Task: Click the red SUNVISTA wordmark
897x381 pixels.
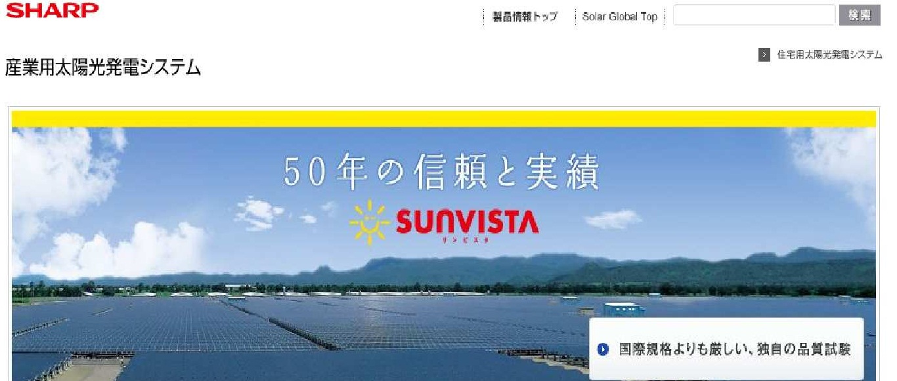Action: 466,223
